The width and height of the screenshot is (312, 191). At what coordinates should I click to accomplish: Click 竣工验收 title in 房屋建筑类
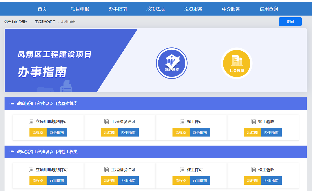pyautogui.click(x=266, y=122)
